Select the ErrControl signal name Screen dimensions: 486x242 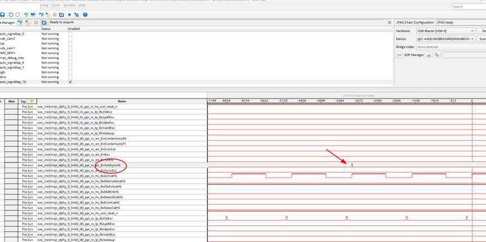click(x=76, y=149)
